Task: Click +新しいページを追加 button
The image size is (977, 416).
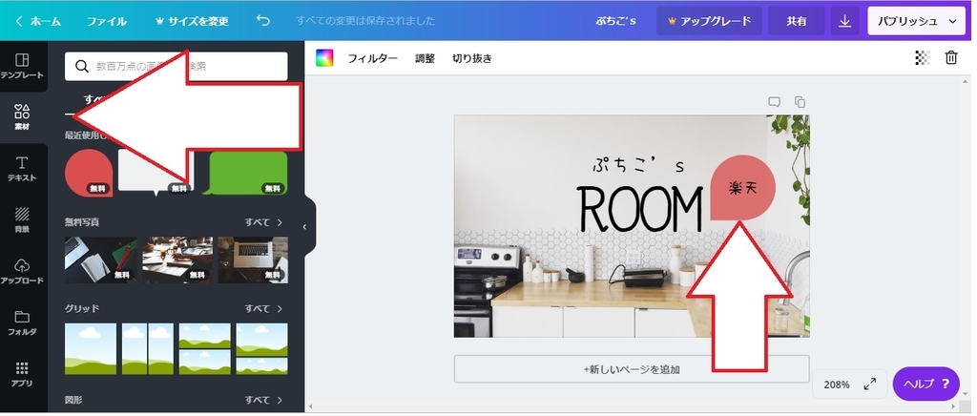Action: point(632,369)
